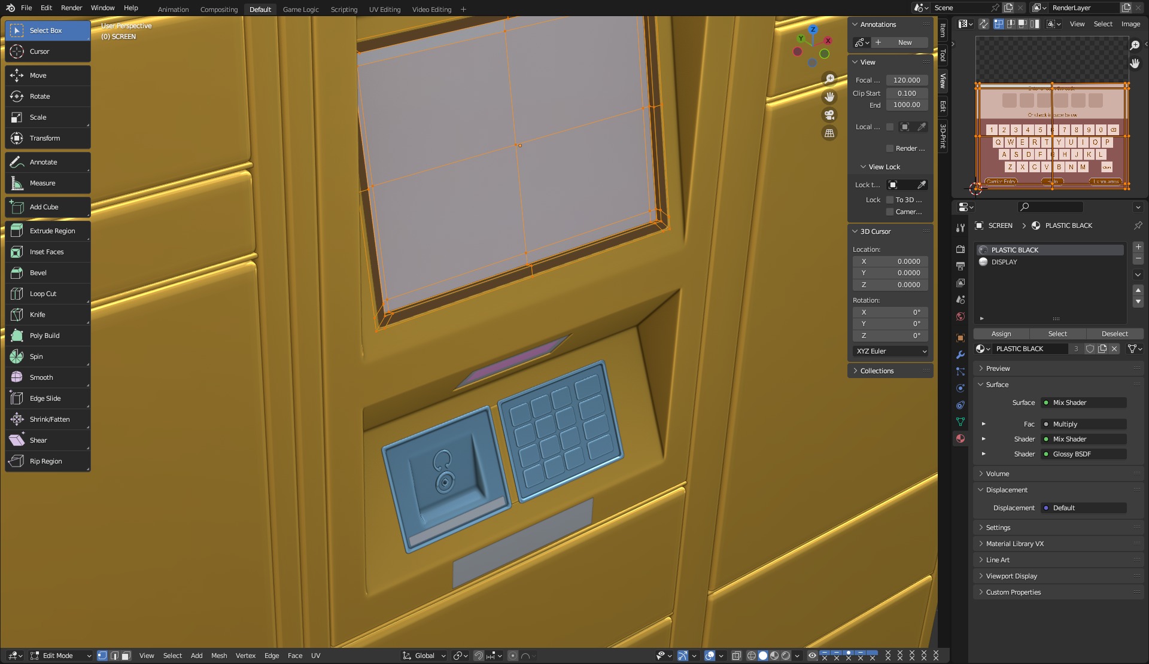Open the Vertex menu
The image size is (1149, 664).
point(245,656)
